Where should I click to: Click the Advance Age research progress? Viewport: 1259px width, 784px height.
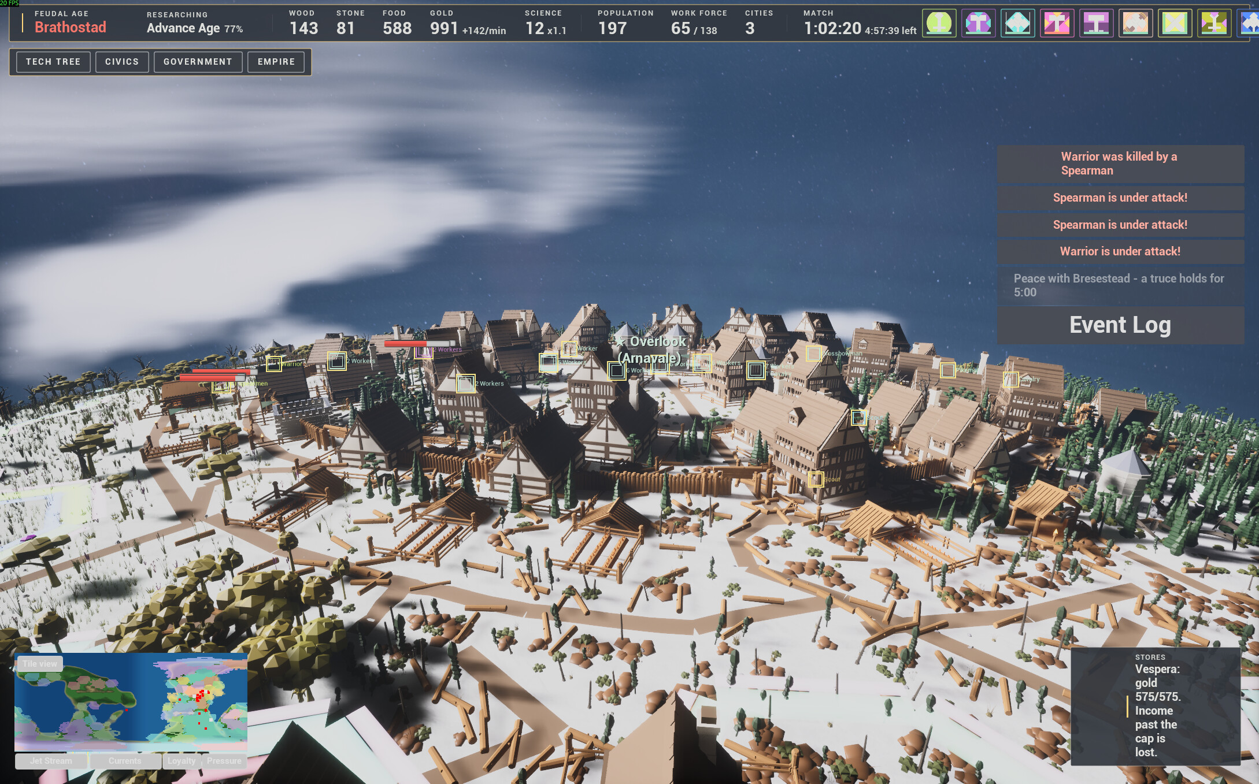point(195,28)
